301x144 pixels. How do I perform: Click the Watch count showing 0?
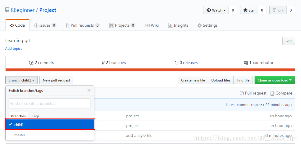tap(233, 10)
